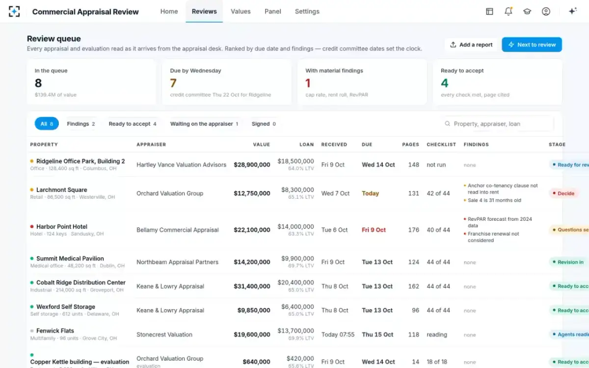Sort by the FINDINGS column header

point(476,145)
